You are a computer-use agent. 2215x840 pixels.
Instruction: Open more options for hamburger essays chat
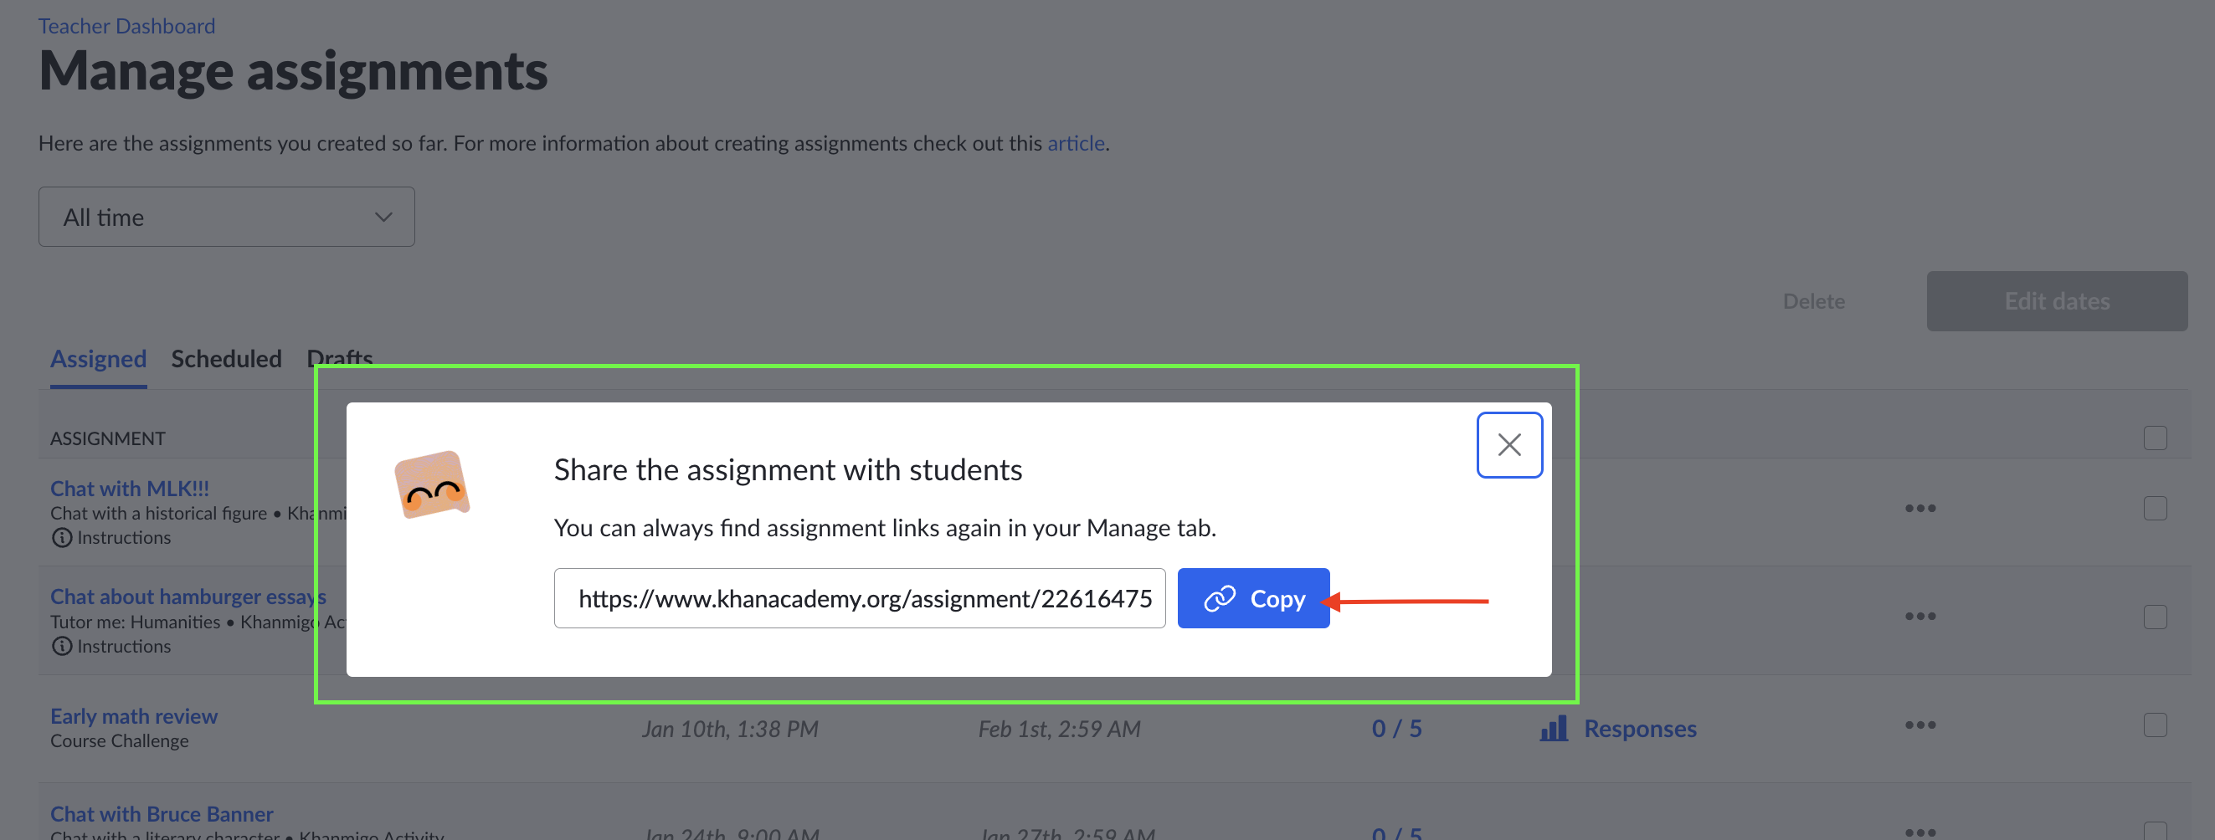tap(1919, 617)
